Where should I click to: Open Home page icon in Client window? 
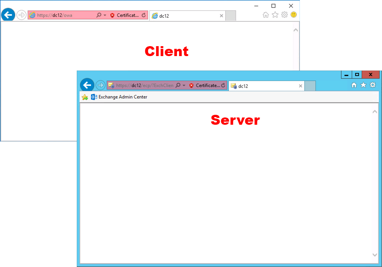point(266,15)
